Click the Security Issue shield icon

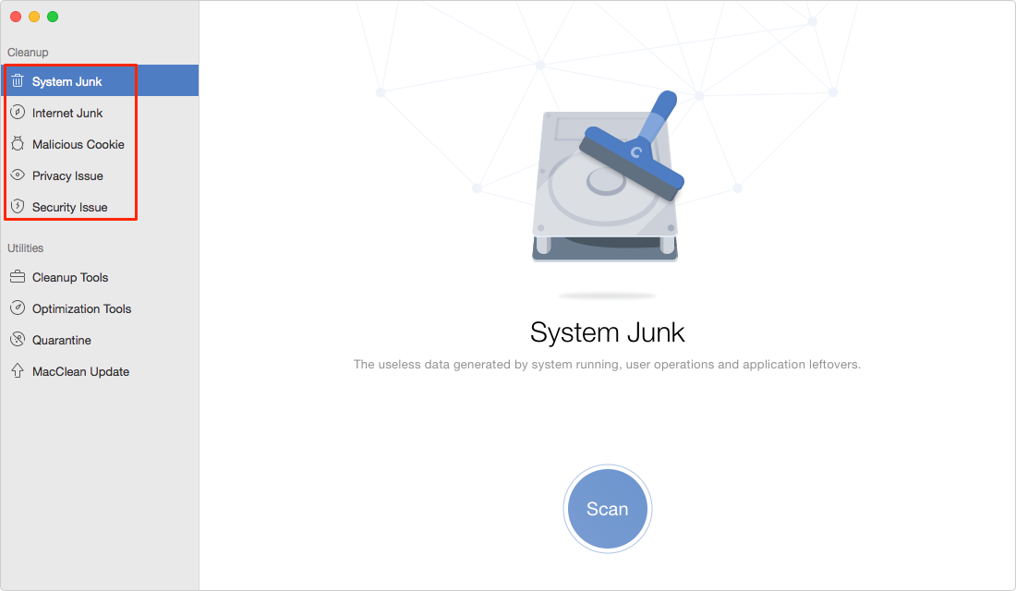tap(18, 206)
